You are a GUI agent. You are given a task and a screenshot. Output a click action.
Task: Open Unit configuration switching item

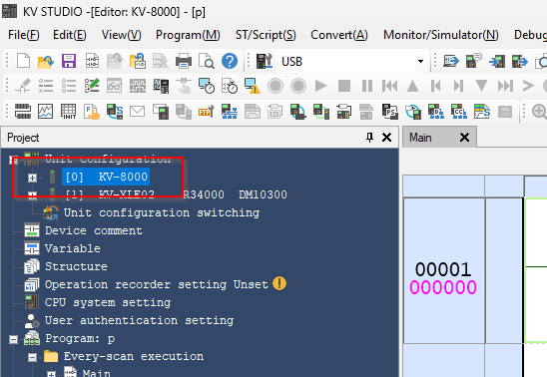[x=162, y=212]
